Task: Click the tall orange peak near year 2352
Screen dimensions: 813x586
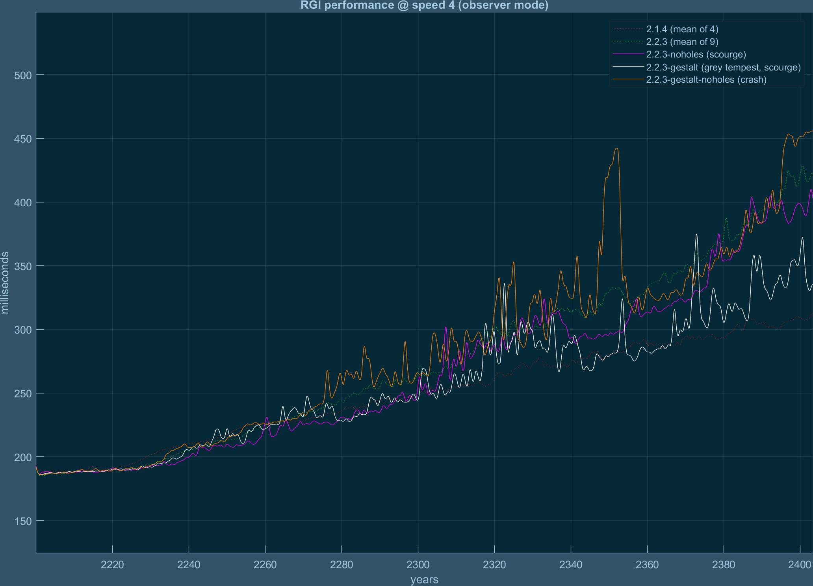Action: click(x=617, y=148)
